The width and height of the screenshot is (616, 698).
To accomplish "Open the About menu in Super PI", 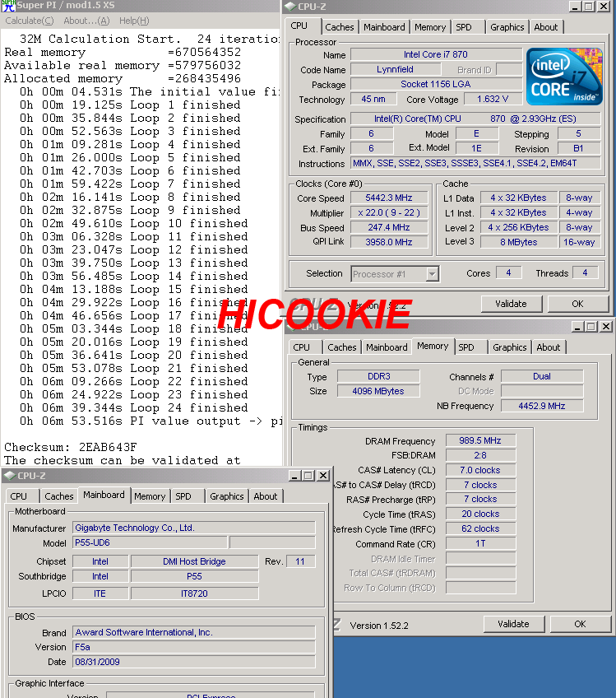I will (x=86, y=21).
